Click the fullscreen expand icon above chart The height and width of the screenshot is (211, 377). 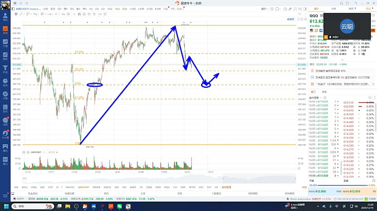click(x=295, y=9)
